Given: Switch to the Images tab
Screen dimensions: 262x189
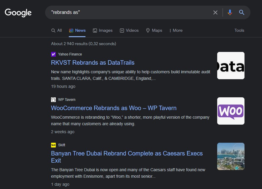Looking at the screenshot, I should point(103,30).
